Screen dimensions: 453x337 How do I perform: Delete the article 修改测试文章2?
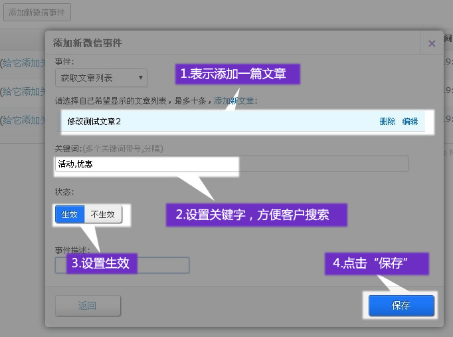(x=387, y=121)
